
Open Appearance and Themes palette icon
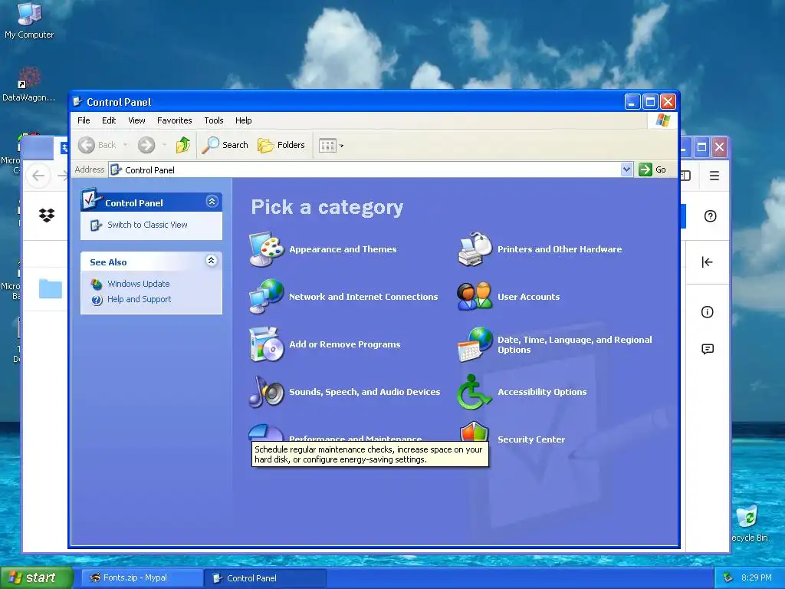(267, 249)
